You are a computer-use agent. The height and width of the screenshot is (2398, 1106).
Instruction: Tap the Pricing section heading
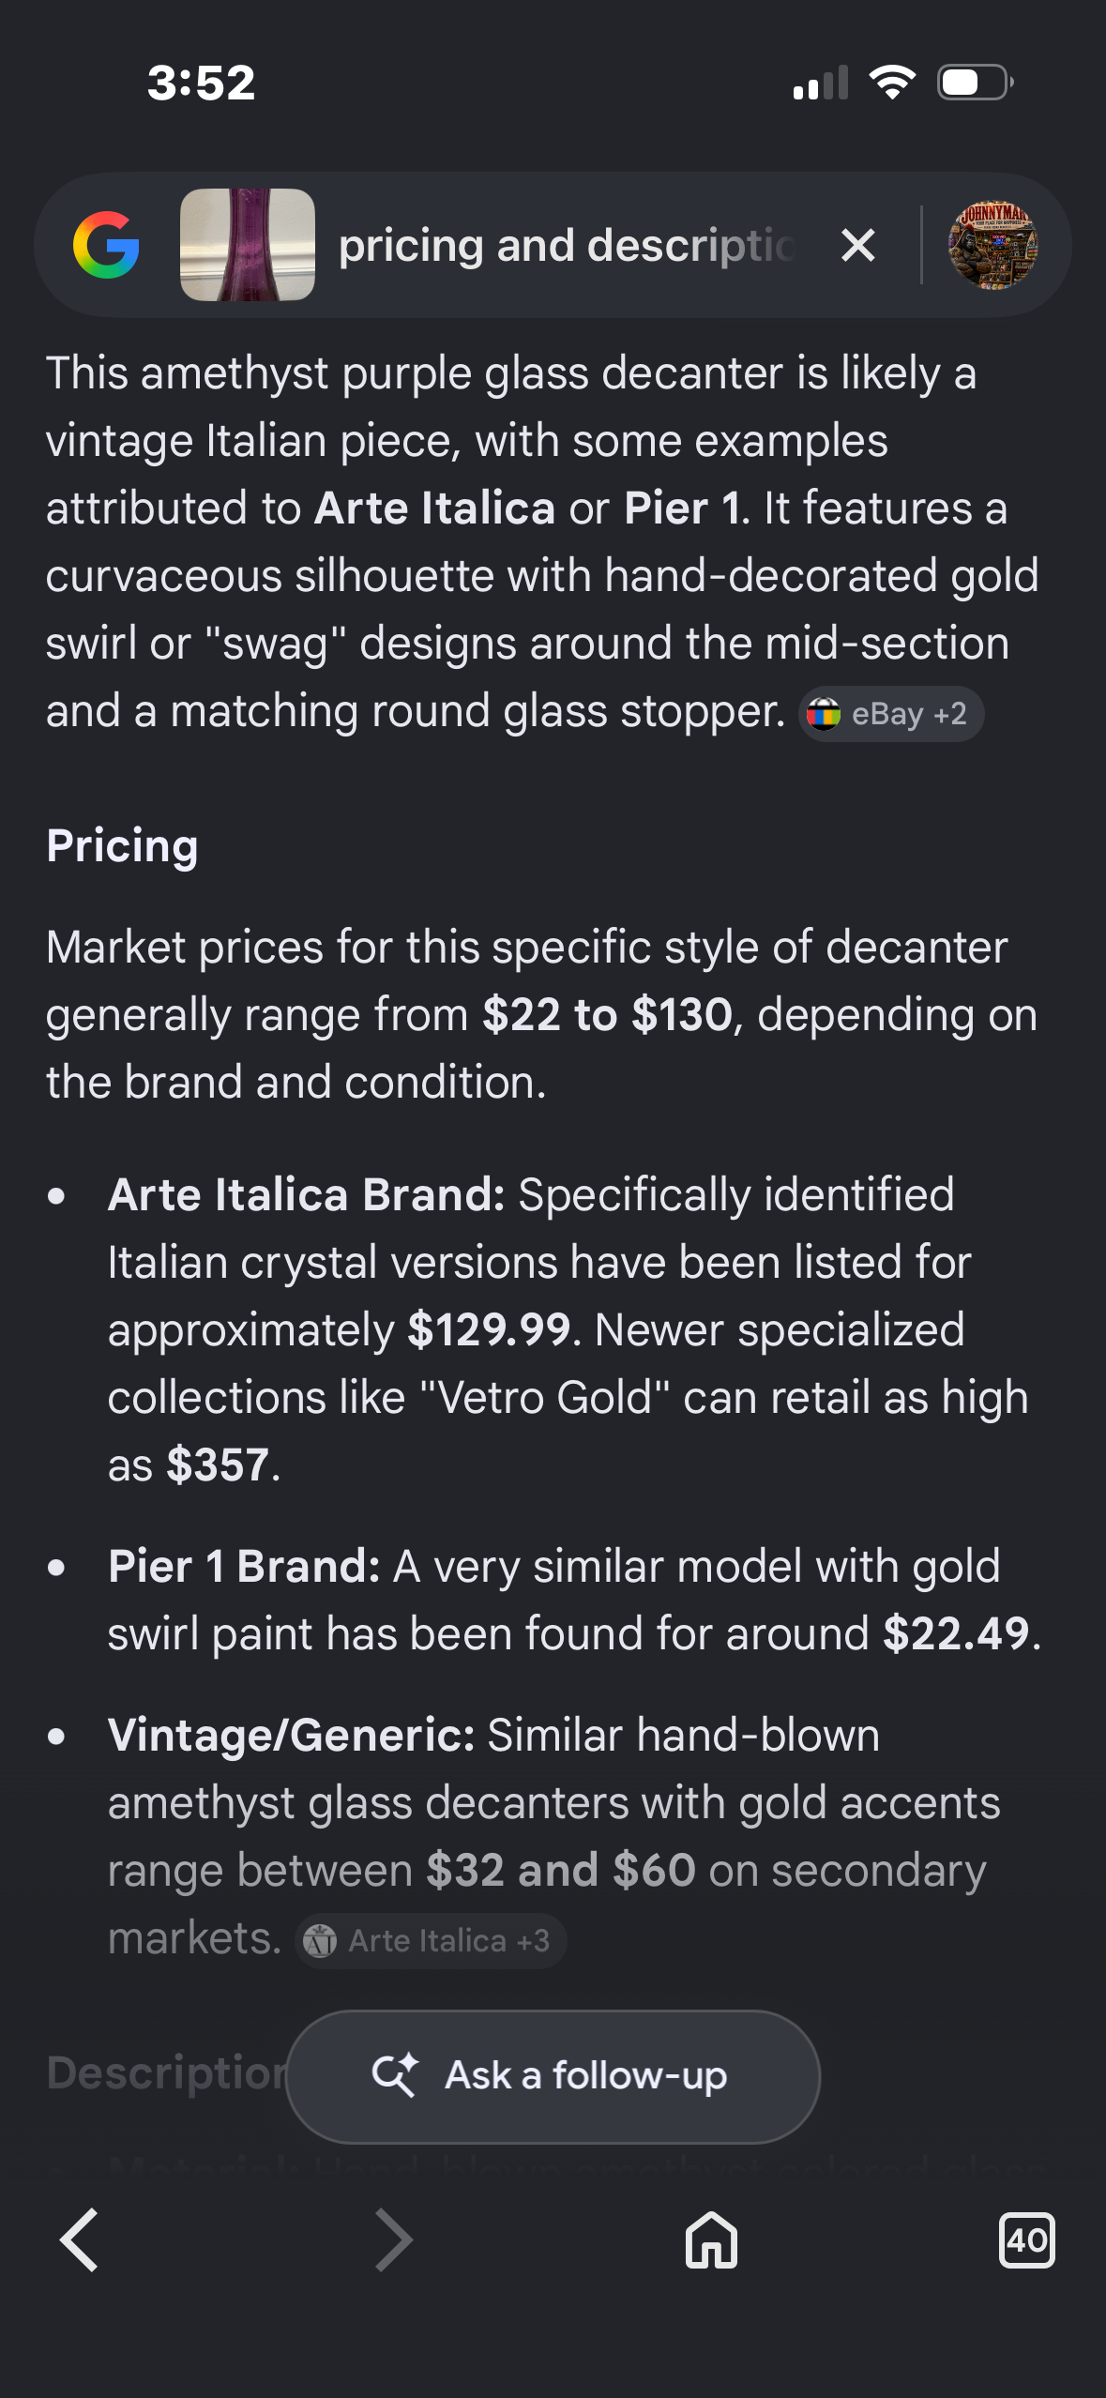122,846
